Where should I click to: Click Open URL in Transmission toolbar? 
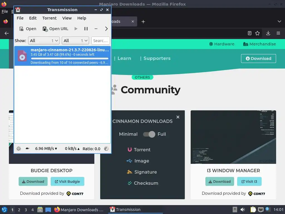pos(55,29)
